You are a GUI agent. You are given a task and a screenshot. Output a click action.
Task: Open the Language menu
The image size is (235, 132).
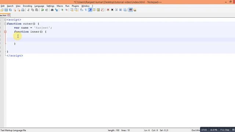pyautogui.click(x=39, y=6)
